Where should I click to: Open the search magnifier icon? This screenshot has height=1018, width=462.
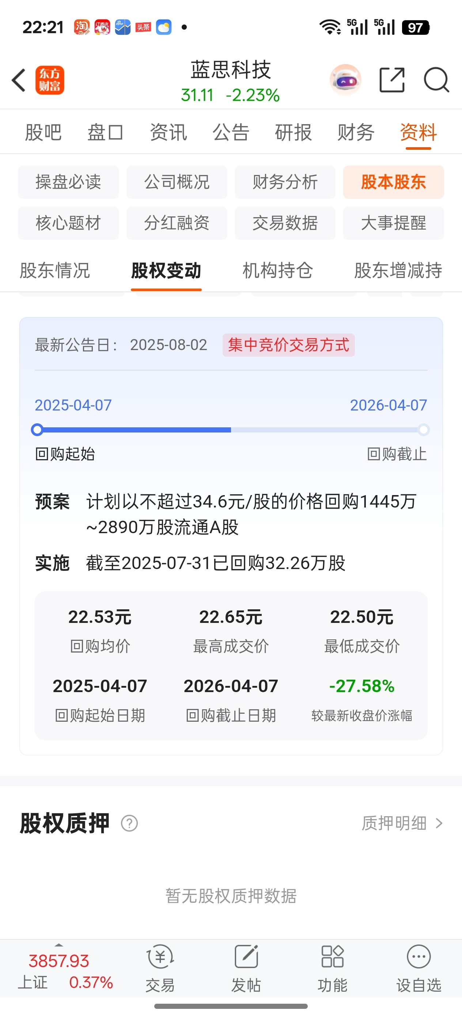[436, 80]
